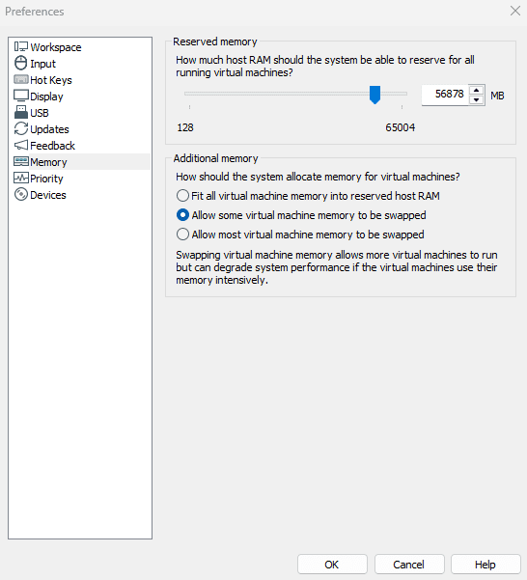Open Help for preferences
This screenshot has height=580, width=527.
pyautogui.click(x=485, y=565)
